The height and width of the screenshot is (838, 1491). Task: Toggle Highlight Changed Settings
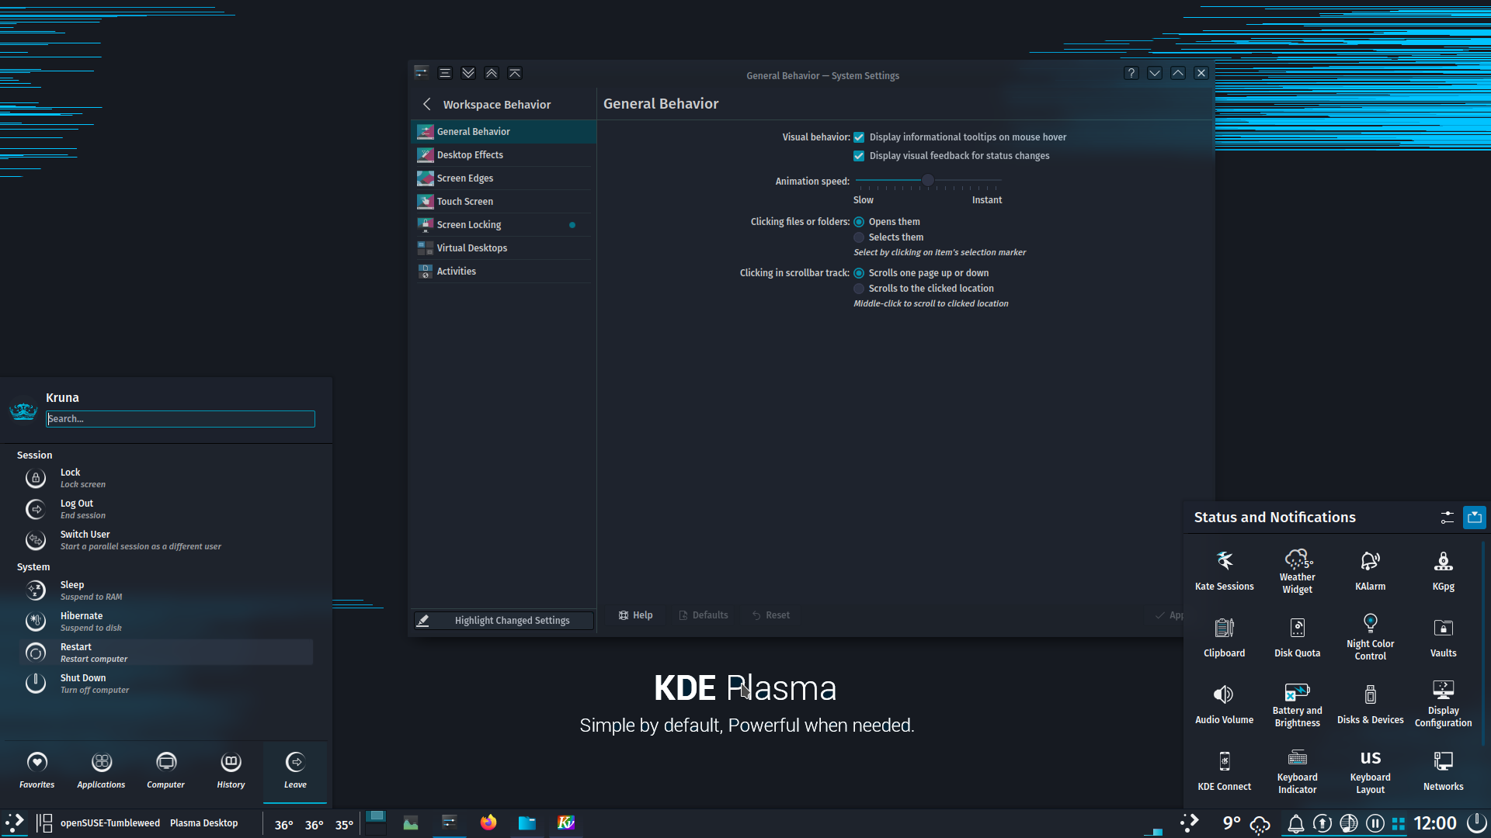[503, 621]
